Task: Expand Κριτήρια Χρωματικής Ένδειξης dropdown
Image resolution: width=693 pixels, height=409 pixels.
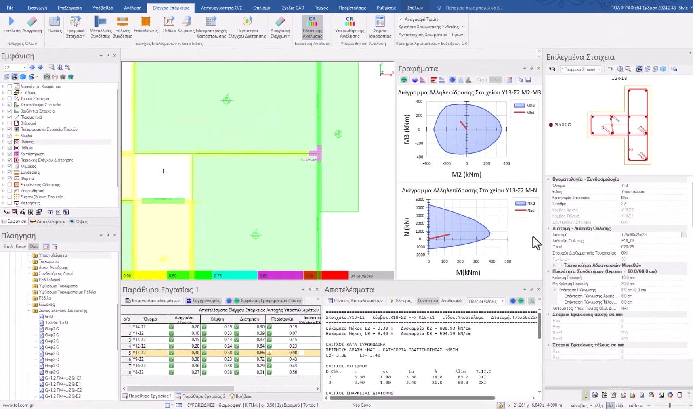Action: pyautogui.click(x=463, y=27)
